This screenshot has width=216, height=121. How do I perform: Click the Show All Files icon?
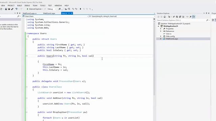[x=183, y=17]
